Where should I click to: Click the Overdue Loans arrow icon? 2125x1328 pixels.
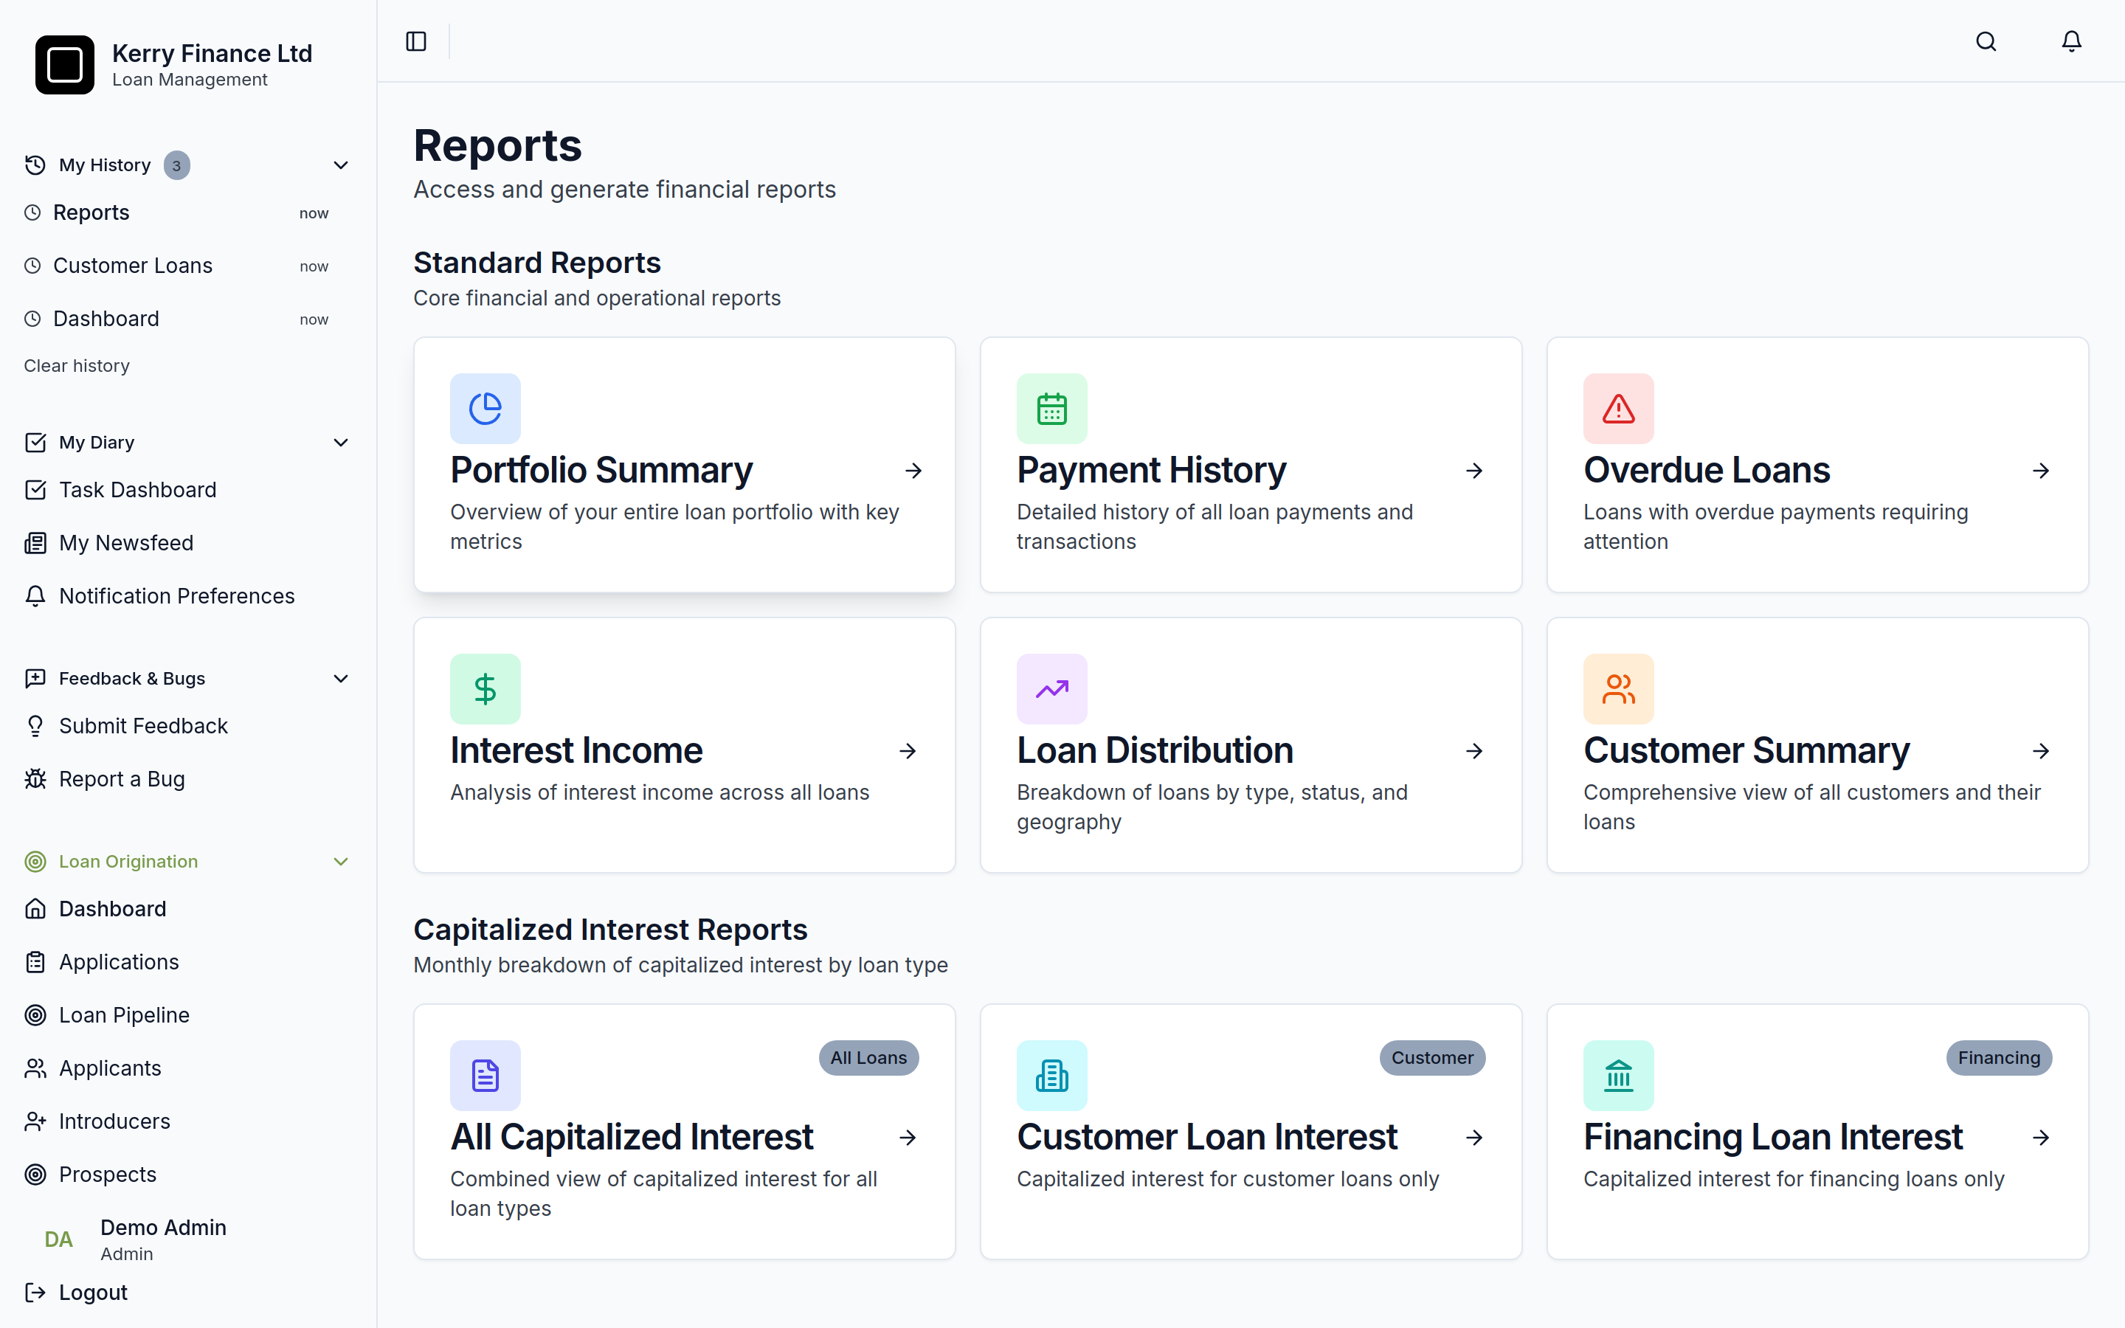pos(2041,471)
